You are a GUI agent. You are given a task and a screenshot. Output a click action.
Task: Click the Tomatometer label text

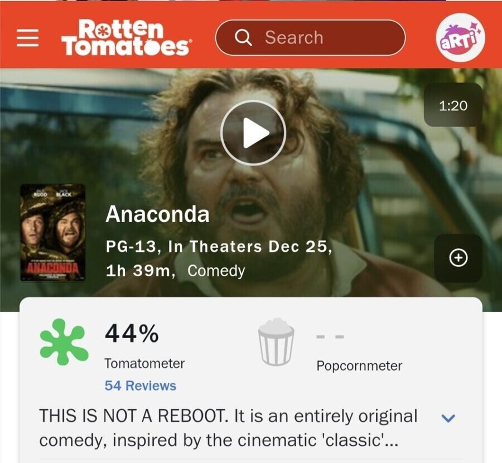point(144,364)
